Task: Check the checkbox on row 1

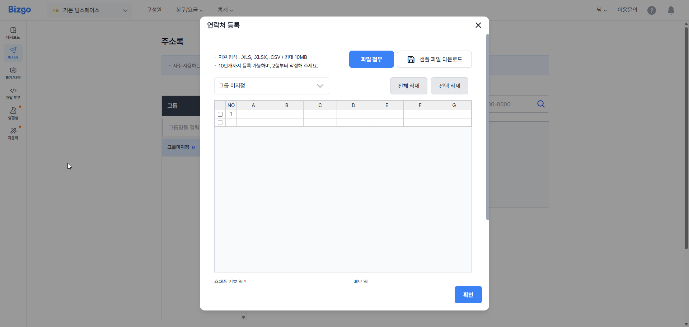Action: click(x=220, y=114)
